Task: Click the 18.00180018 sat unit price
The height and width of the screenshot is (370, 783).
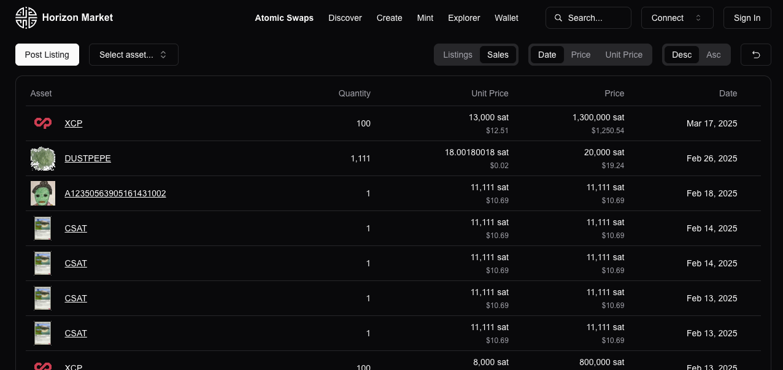Action: [477, 152]
